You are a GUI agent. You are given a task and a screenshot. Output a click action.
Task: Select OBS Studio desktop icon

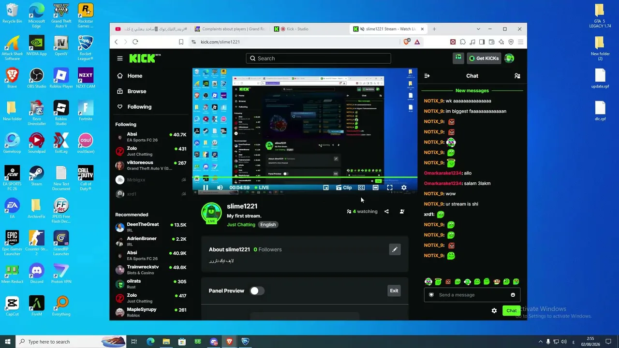point(37,78)
